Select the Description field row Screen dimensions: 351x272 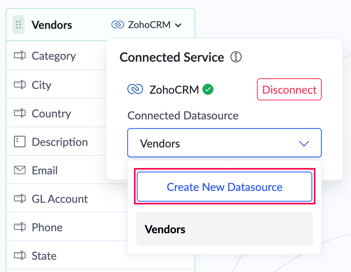click(57, 142)
